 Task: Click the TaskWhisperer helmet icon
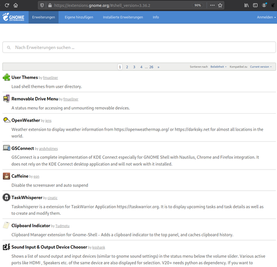tap(6, 197)
